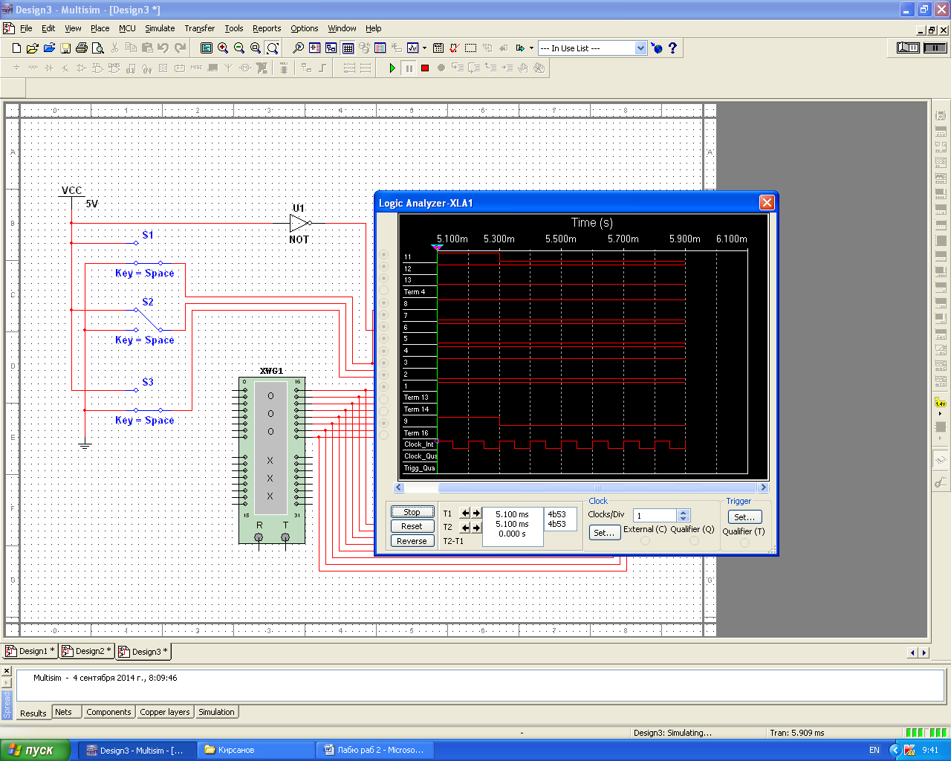
Task: Open the Place menu
Action: click(100, 28)
